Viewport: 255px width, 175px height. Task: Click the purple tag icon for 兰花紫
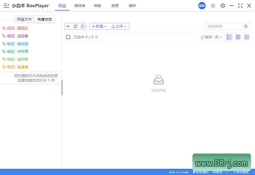click(4, 36)
